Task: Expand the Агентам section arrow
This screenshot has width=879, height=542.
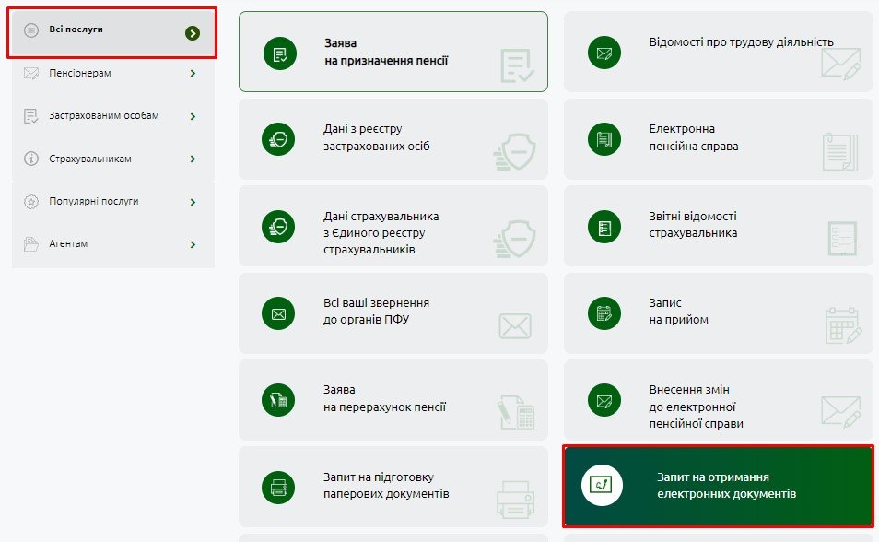Action: pos(193,245)
